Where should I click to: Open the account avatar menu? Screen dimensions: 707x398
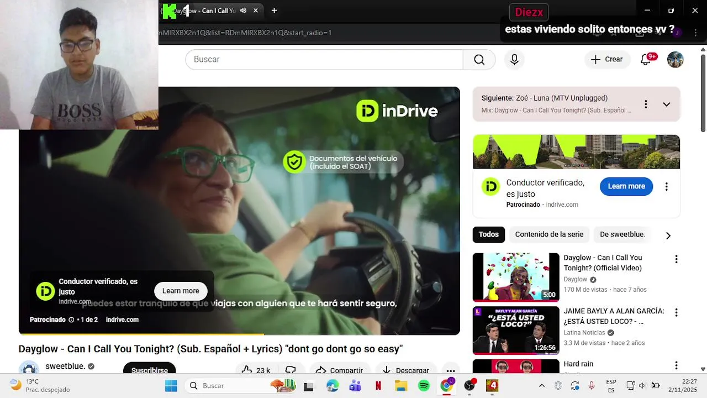coord(675,60)
